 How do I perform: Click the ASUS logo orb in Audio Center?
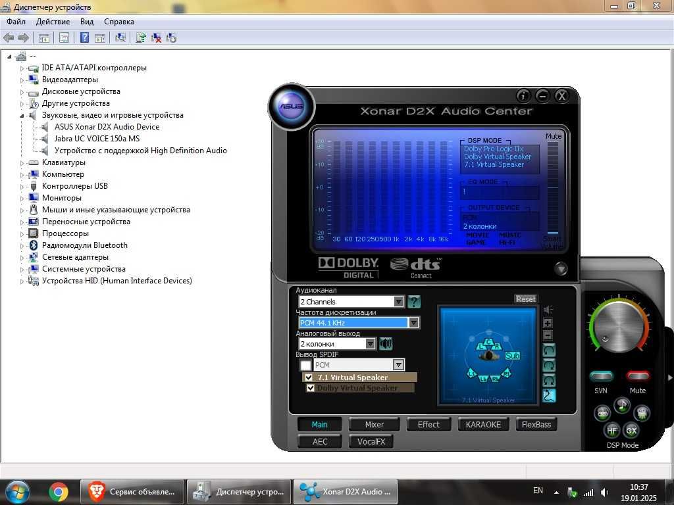pyautogui.click(x=292, y=106)
